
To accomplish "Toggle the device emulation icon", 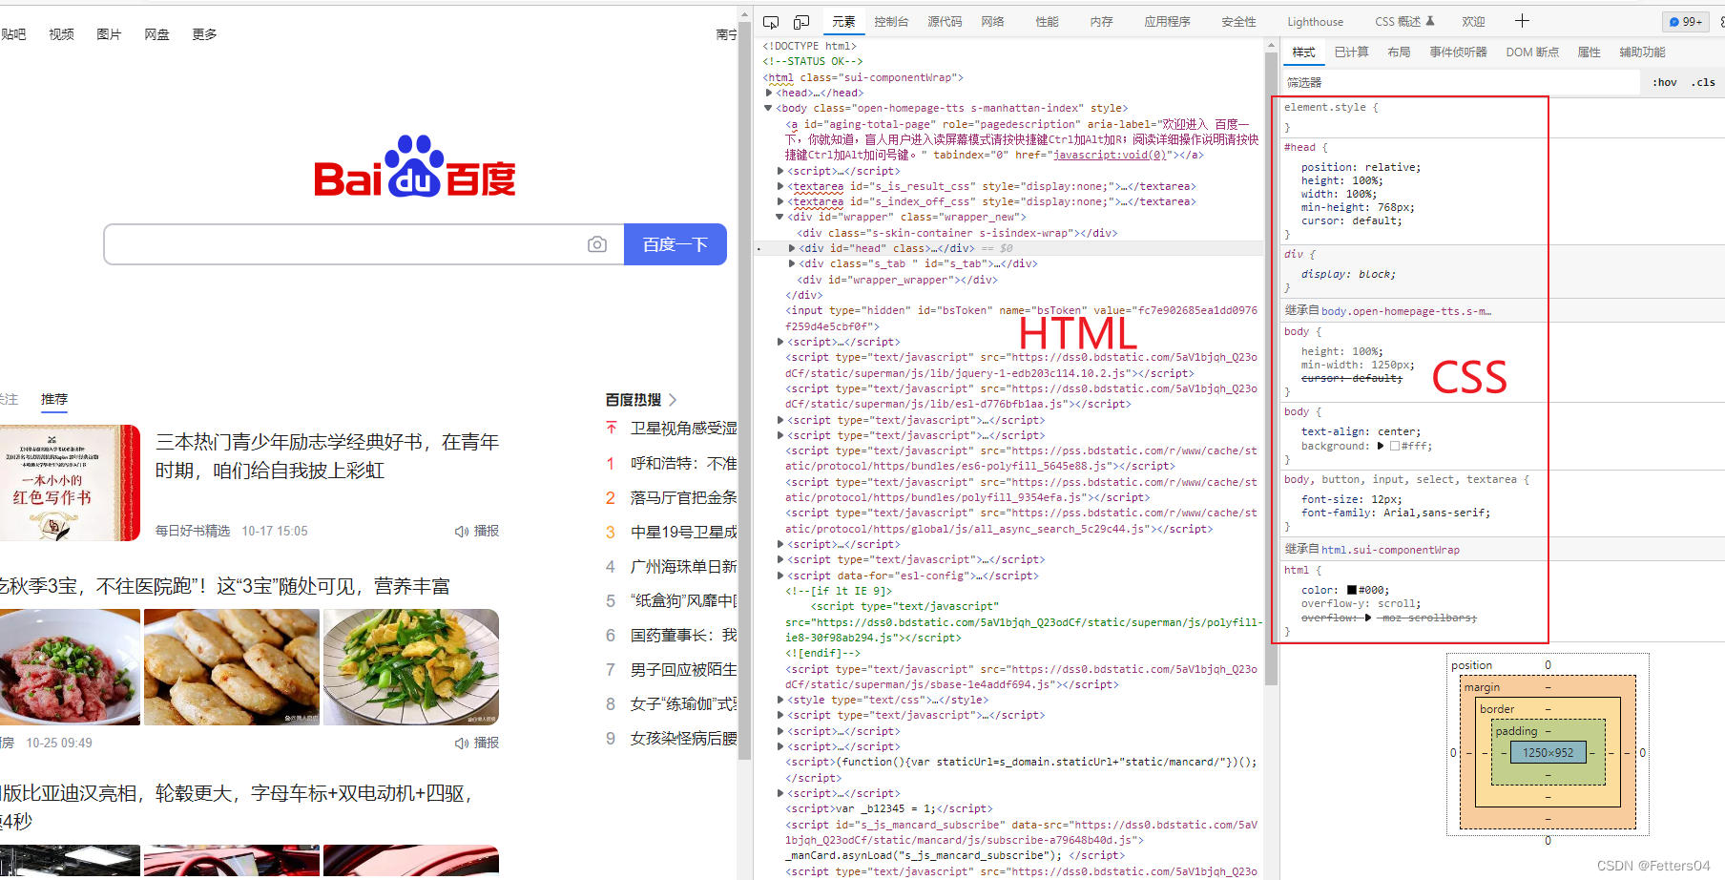I will coord(801,21).
